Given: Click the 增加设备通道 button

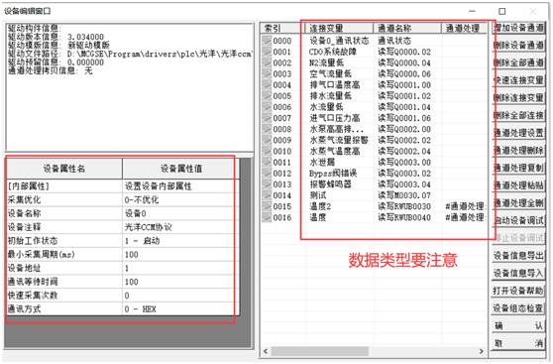Looking at the screenshot, I should [518, 28].
